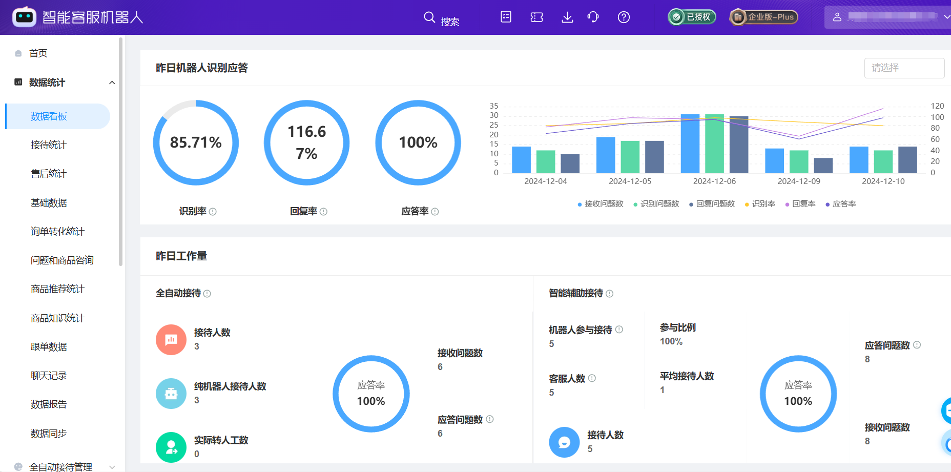Open 售后统计 page
The width and height of the screenshot is (951, 472).
[x=49, y=174]
